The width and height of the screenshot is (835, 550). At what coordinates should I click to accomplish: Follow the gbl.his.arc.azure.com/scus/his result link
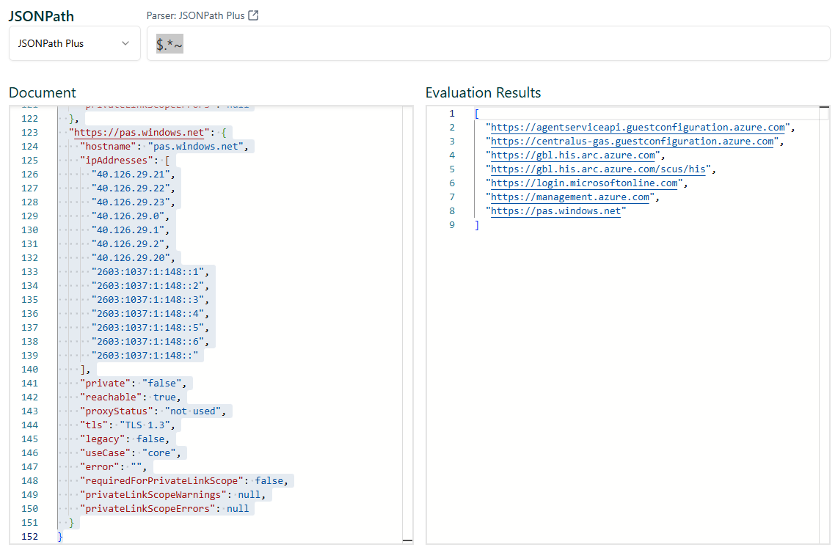click(599, 169)
